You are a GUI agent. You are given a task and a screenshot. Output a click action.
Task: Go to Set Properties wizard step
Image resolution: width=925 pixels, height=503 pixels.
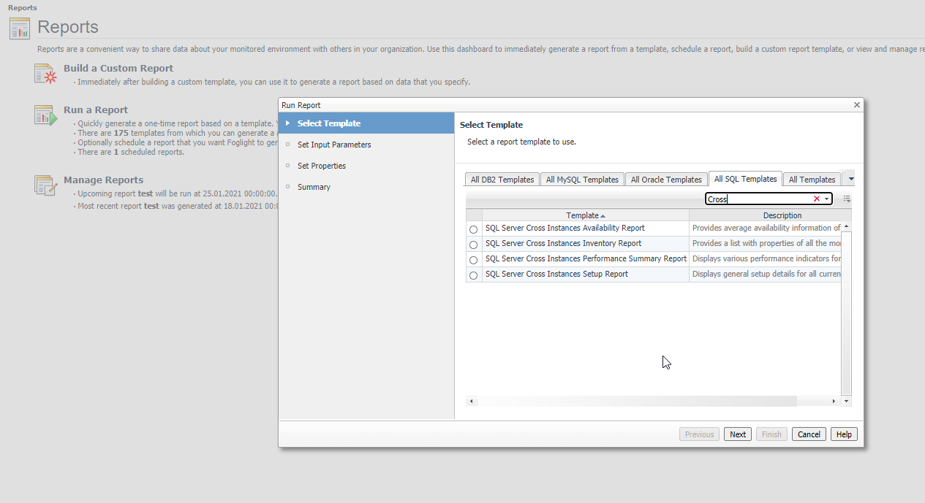point(322,166)
